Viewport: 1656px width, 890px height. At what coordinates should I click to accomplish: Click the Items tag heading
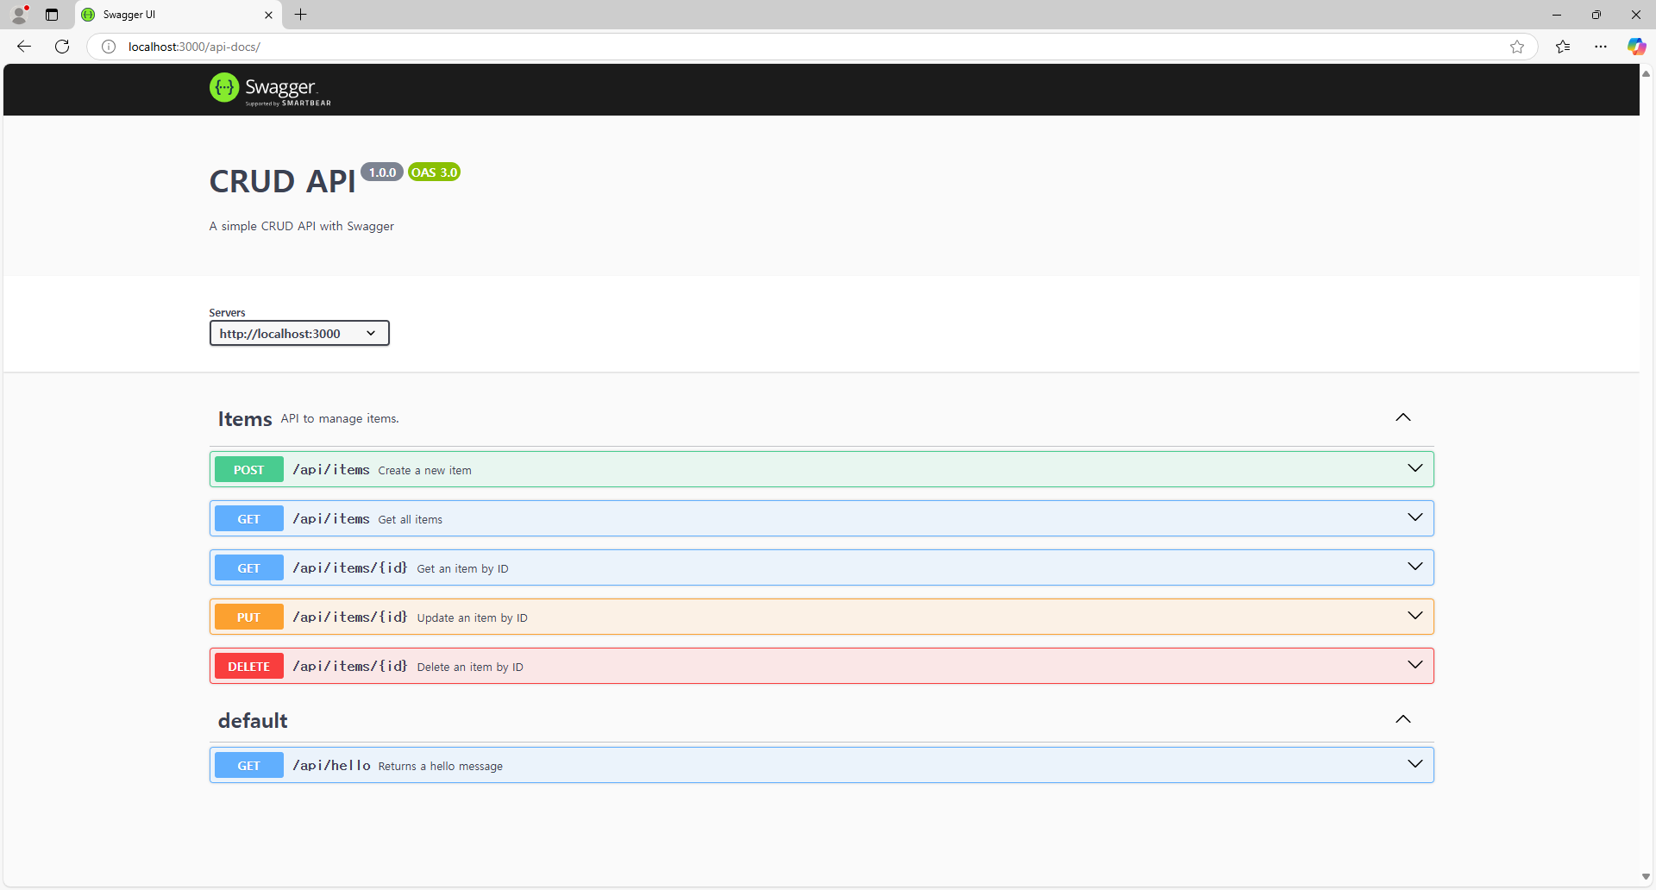pyautogui.click(x=245, y=419)
